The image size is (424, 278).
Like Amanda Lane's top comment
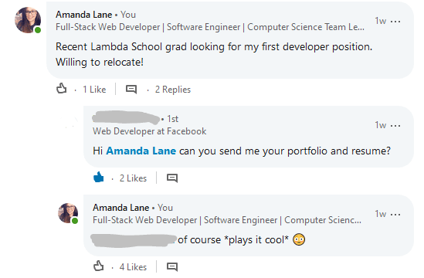pos(61,89)
